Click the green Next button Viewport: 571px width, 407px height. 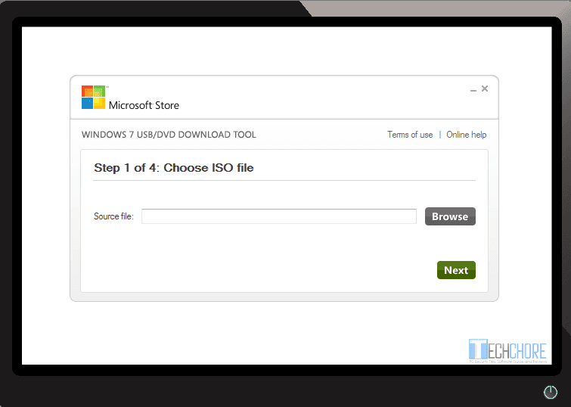tap(456, 270)
